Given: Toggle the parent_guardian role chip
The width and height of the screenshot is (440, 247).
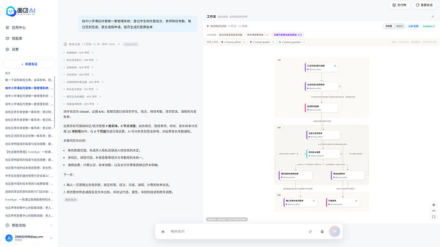Looking at the screenshot, I should click(292, 42).
